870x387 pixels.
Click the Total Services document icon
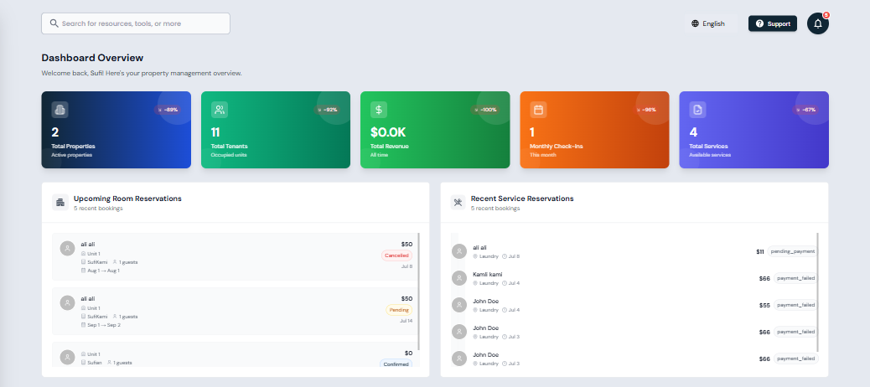click(x=697, y=110)
